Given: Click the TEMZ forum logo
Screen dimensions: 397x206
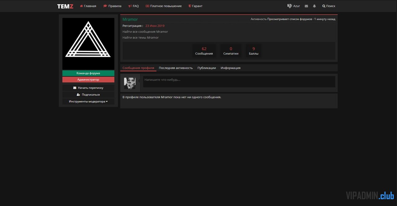Looking at the screenshot, I should pos(65,6).
